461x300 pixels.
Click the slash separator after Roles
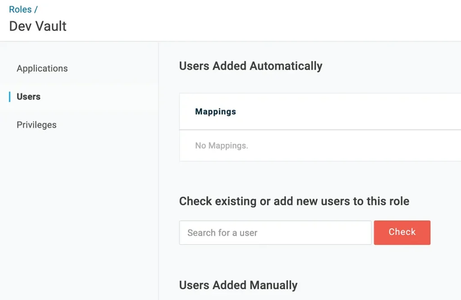point(36,9)
